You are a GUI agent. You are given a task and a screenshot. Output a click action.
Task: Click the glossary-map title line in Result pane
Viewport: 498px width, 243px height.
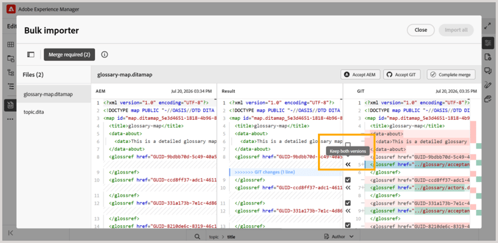click(272, 126)
